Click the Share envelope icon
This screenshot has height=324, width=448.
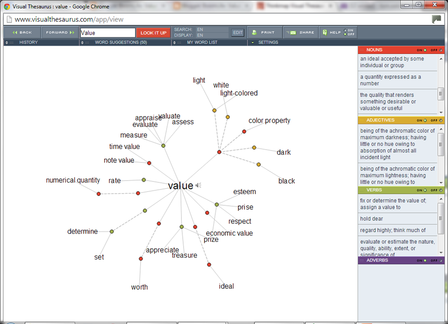click(x=292, y=32)
